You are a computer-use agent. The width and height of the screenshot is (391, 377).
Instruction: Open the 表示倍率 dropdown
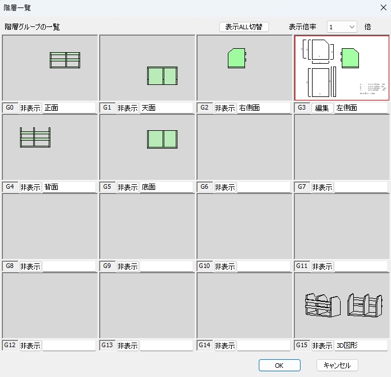[x=342, y=27]
